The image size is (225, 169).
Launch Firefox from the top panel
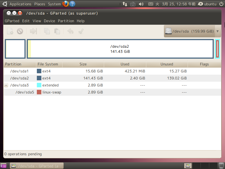click(x=66, y=4)
